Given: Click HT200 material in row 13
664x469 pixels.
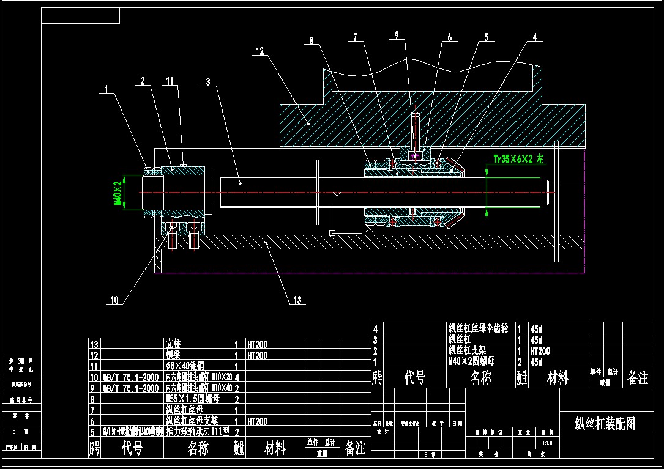Looking at the screenshot, I should 258,344.
